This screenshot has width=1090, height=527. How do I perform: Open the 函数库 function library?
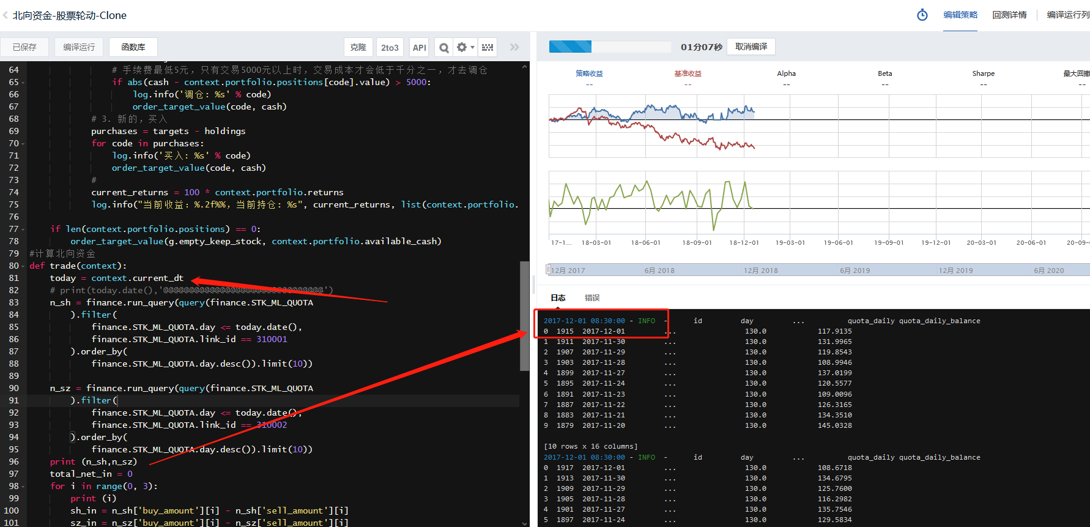133,47
